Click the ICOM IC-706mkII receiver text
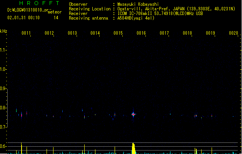 click(x=160, y=13)
